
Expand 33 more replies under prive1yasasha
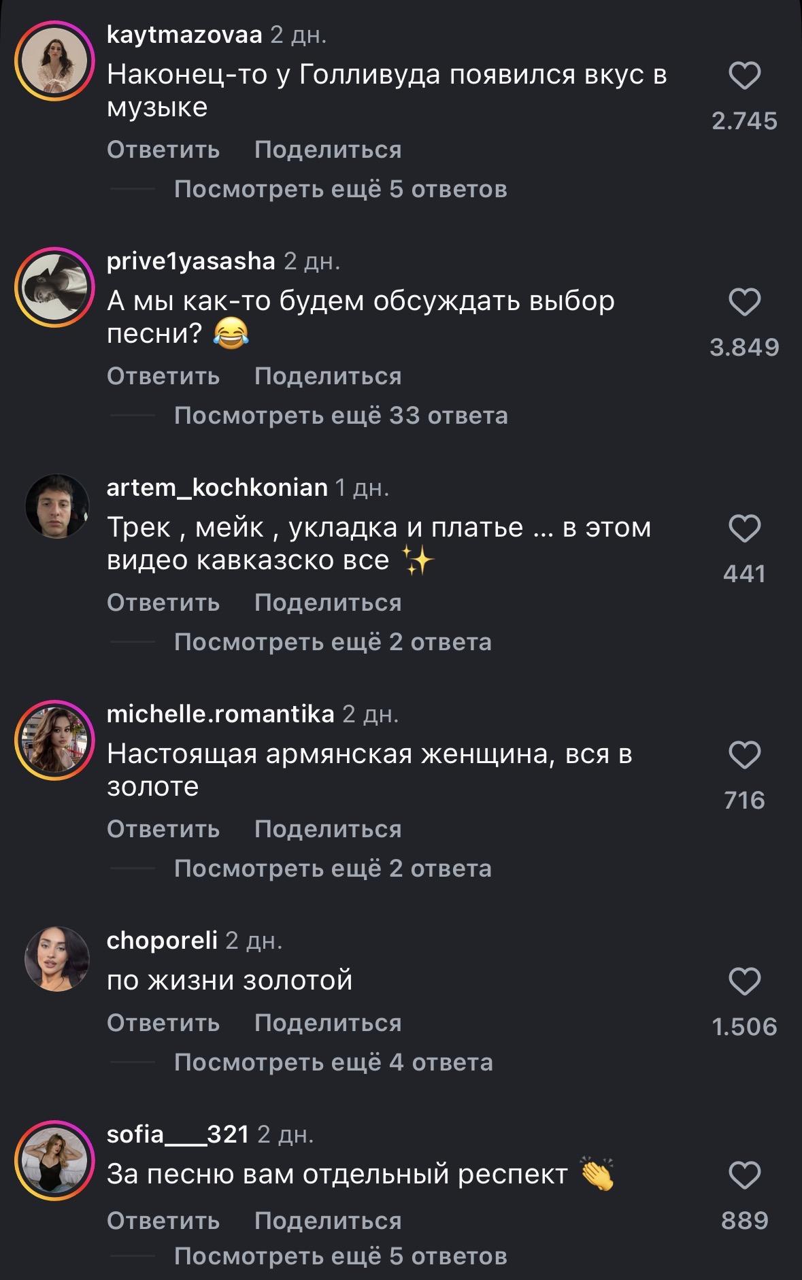coord(341,416)
